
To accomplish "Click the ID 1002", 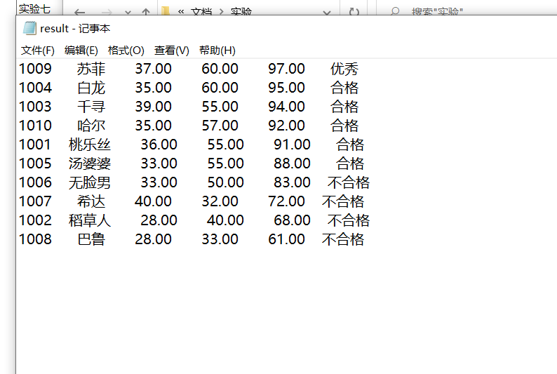I will pyautogui.click(x=35, y=220).
